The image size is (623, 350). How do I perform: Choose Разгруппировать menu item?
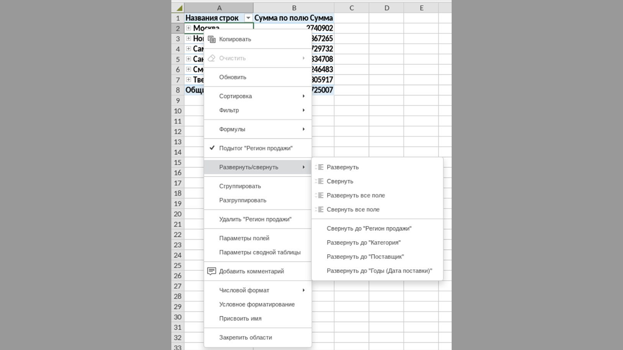click(x=257, y=200)
